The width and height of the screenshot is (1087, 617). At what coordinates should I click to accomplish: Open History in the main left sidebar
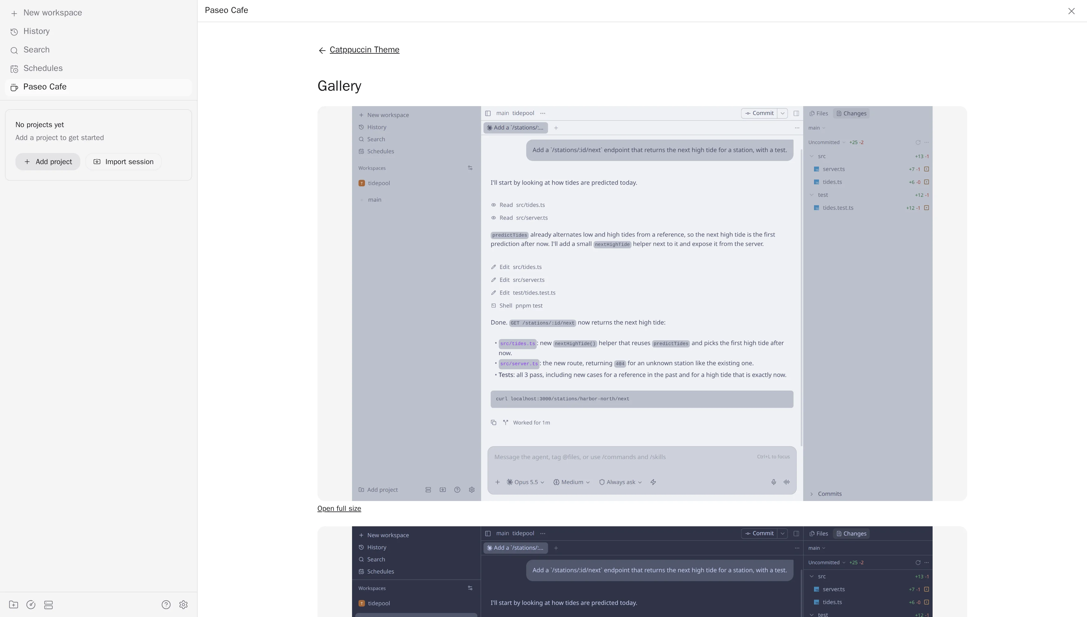click(x=99, y=31)
